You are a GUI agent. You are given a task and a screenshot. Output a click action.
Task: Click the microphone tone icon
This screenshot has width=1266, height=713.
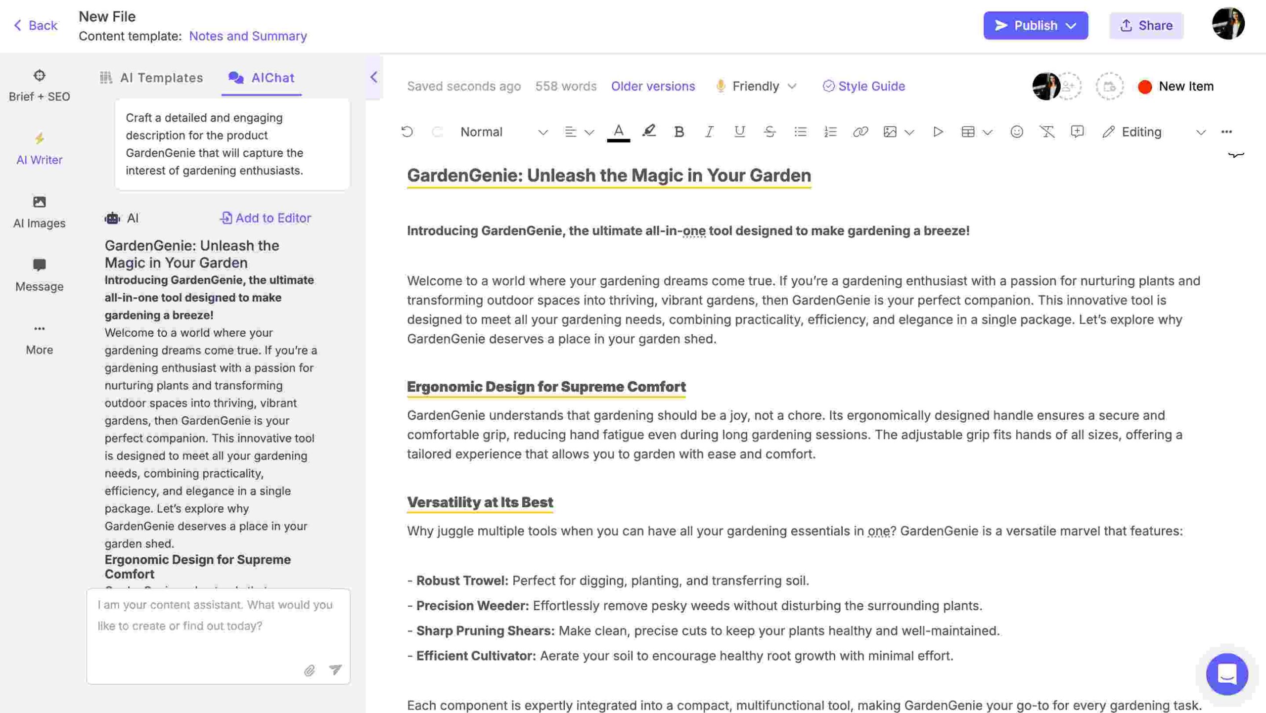721,86
